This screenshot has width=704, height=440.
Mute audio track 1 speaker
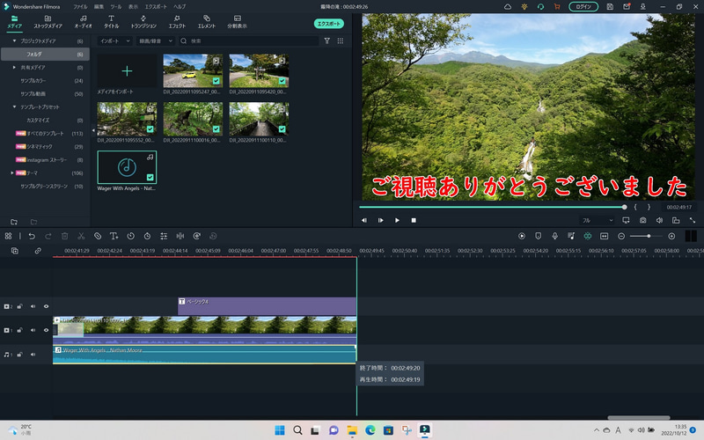[33, 355]
